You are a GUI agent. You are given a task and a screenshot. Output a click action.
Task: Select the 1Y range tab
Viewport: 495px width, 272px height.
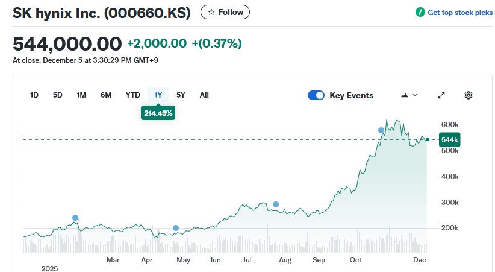[158, 95]
